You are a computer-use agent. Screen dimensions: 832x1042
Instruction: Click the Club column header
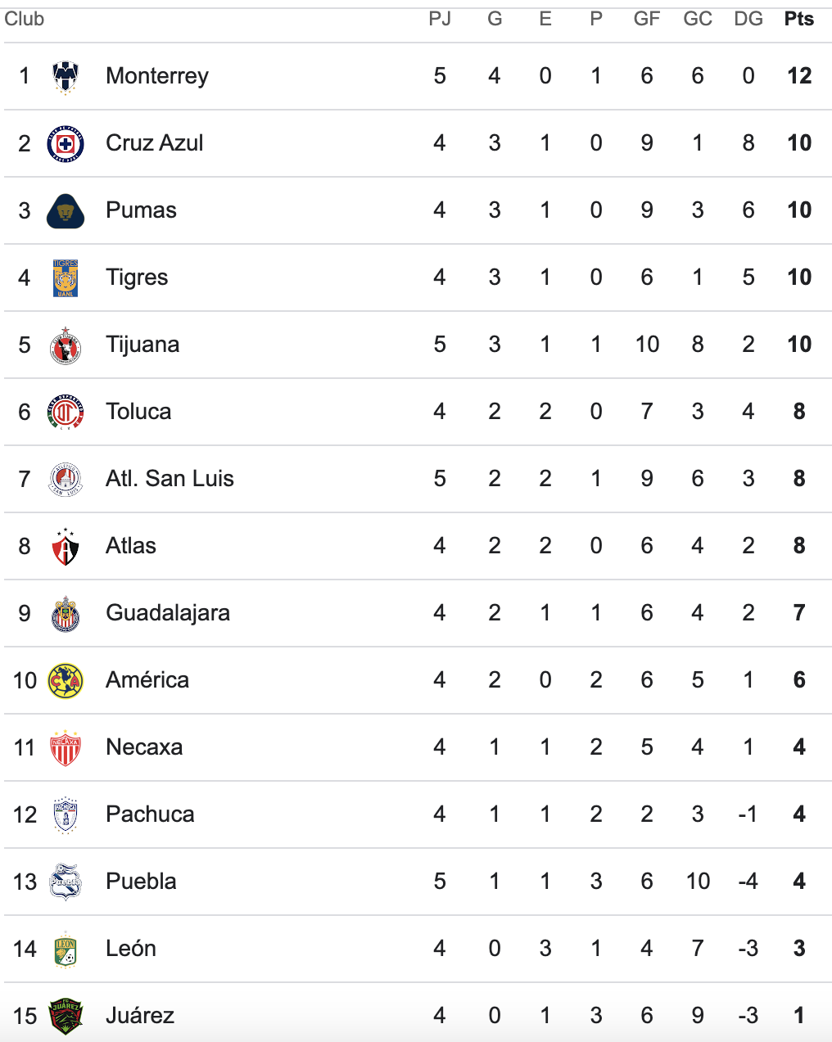click(x=25, y=19)
